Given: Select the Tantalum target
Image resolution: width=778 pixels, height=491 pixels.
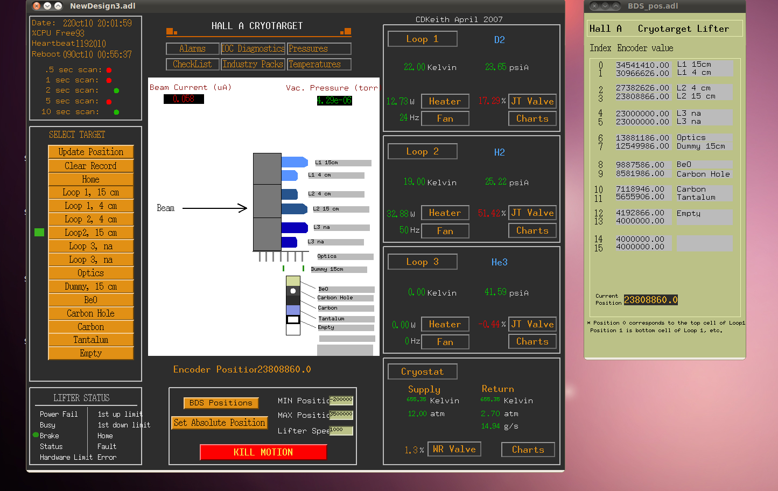Looking at the screenshot, I should [x=91, y=340].
